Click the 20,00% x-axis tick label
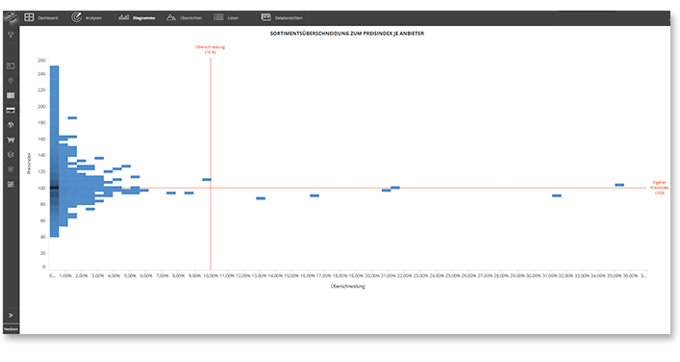This screenshot has width=680, height=362. (372, 275)
